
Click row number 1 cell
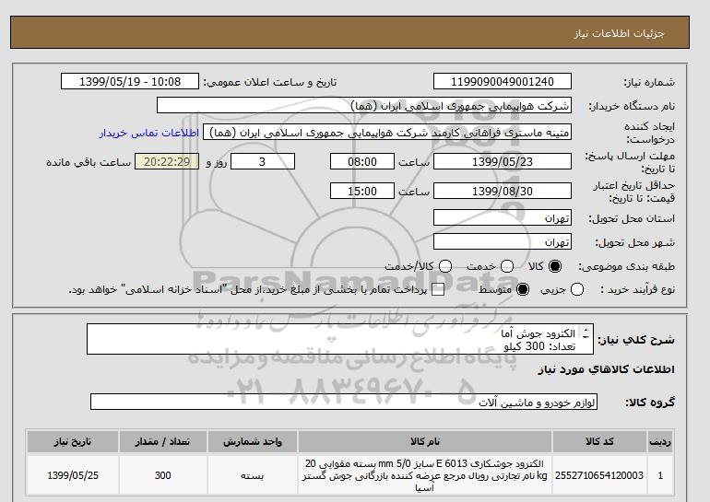pos(660,475)
